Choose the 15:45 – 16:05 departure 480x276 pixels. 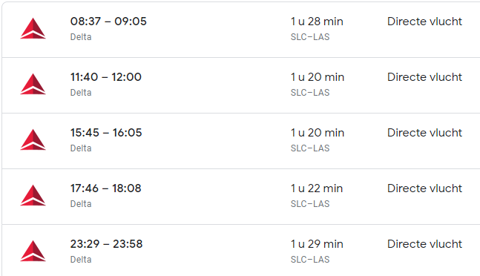[106, 133]
